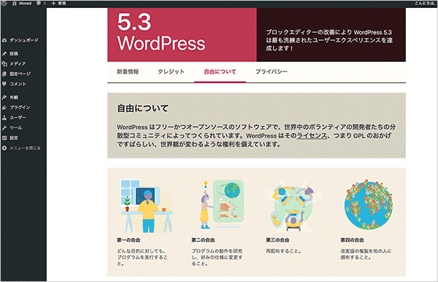The image size is (438, 282).
Task: Click the プログラムの動作を研究 description text
Action: tap(217, 257)
